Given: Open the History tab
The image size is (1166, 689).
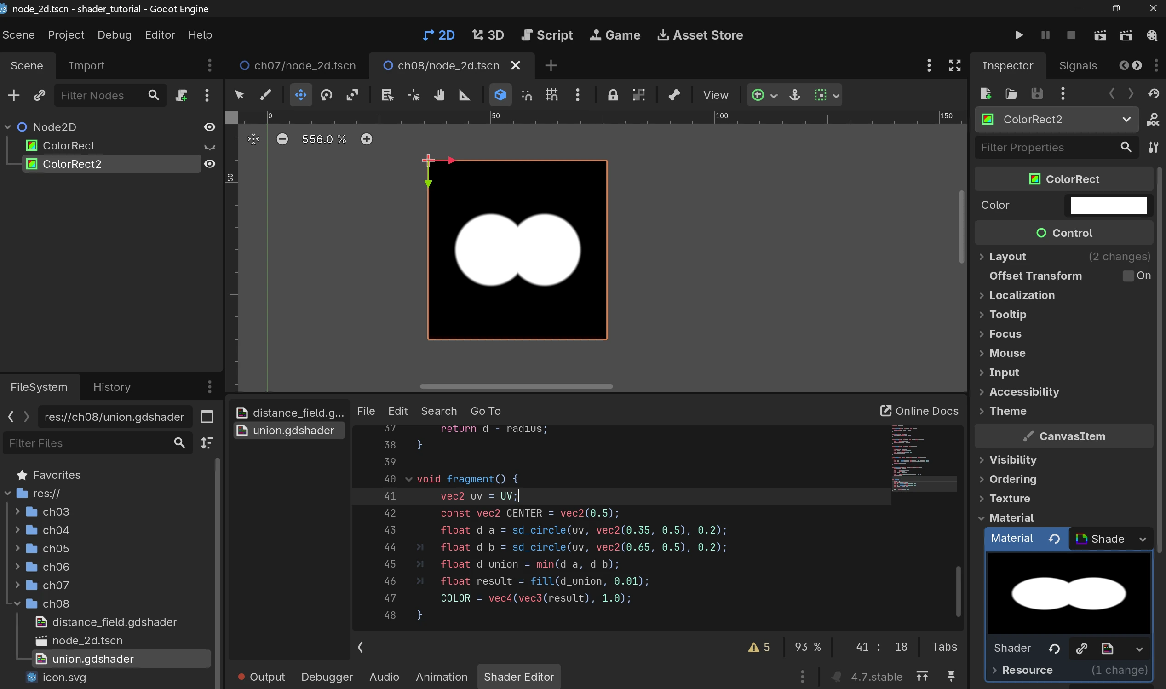Looking at the screenshot, I should [x=112, y=387].
